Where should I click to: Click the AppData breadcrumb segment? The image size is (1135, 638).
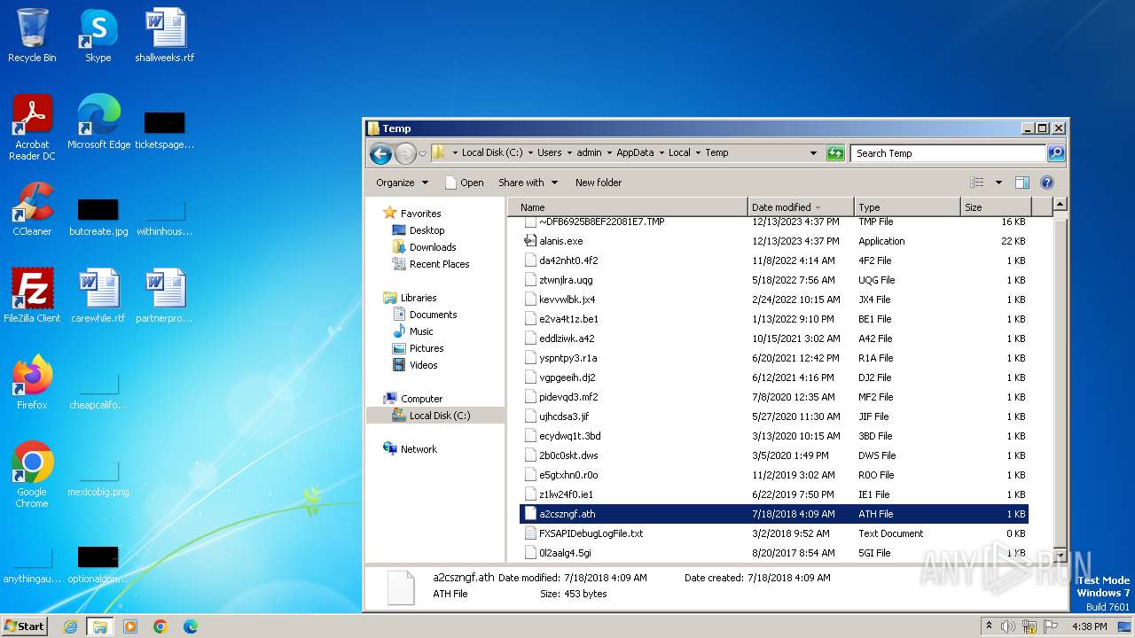click(635, 152)
